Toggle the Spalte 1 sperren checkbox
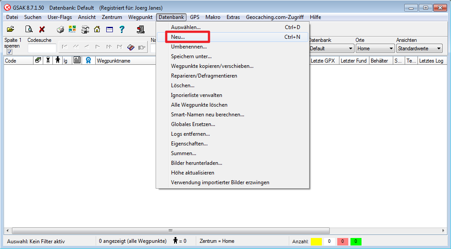The width and height of the screenshot is (451, 249). 10,52
